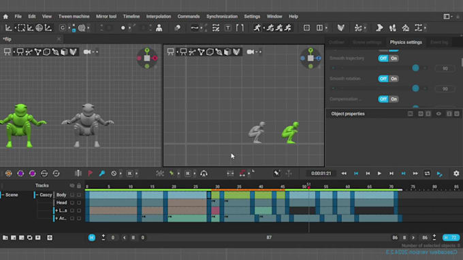
Task: Click the globe rotation manipulator icon in toolbar
Action: pyautogui.click(x=39, y=28)
